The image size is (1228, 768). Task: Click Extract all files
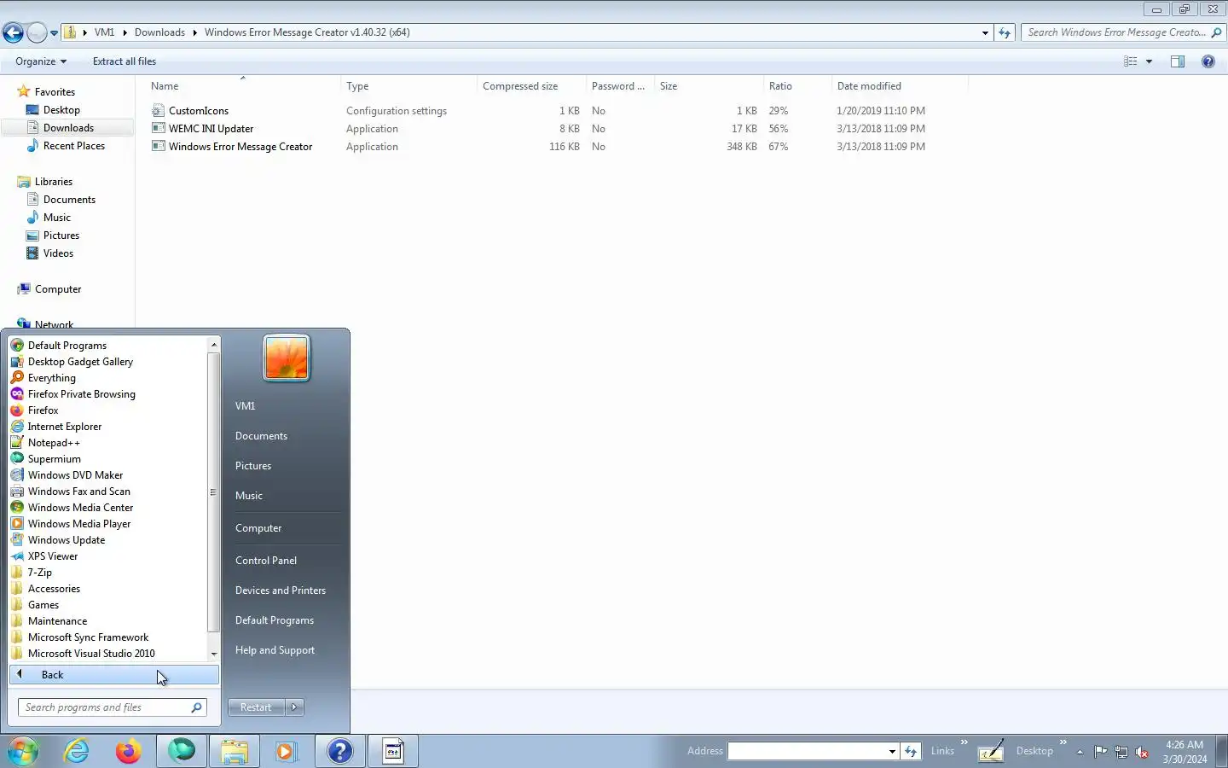click(125, 61)
